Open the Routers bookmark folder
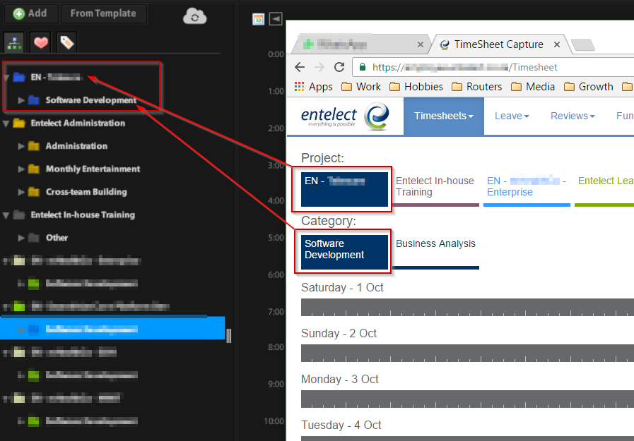Viewport: 634px width, 441px height. pyautogui.click(x=476, y=87)
